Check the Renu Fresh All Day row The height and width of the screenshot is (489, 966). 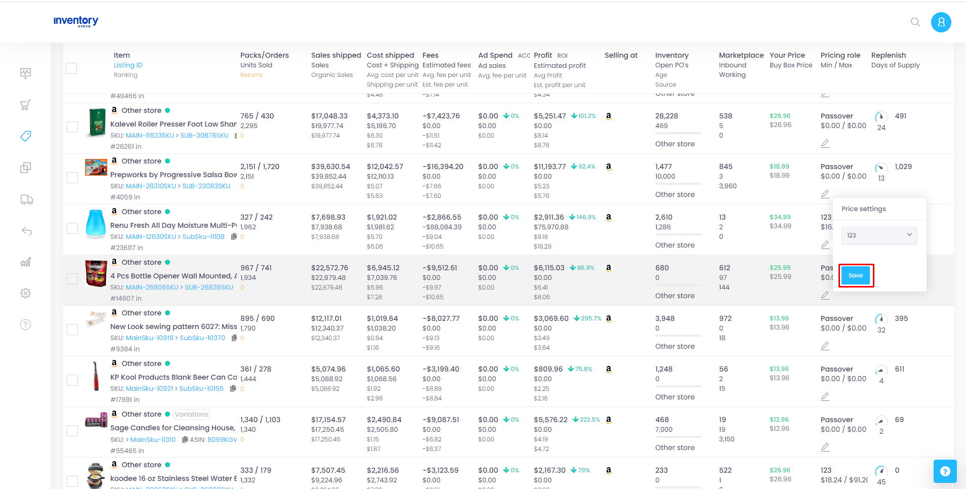tap(72, 228)
